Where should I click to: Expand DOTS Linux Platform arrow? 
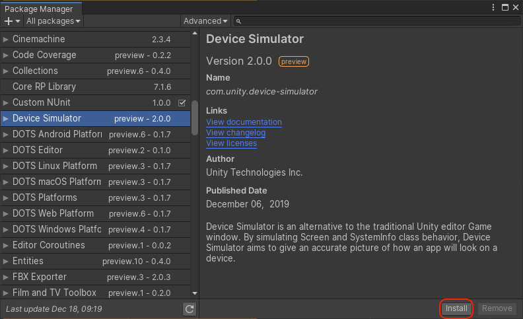point(6,166)
